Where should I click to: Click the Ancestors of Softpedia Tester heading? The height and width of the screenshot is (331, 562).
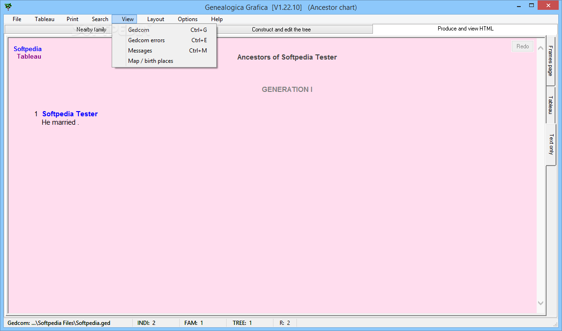coord(287,57)
